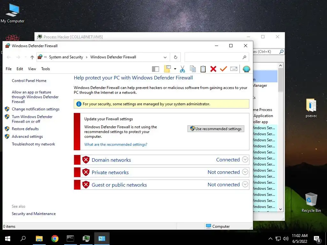
Task: Open the Edit menu
Action: click(20, 69)
